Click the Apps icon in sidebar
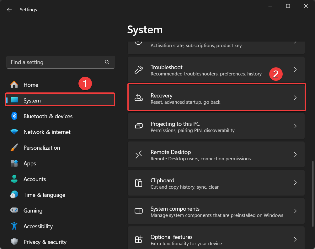 [14, 163]
